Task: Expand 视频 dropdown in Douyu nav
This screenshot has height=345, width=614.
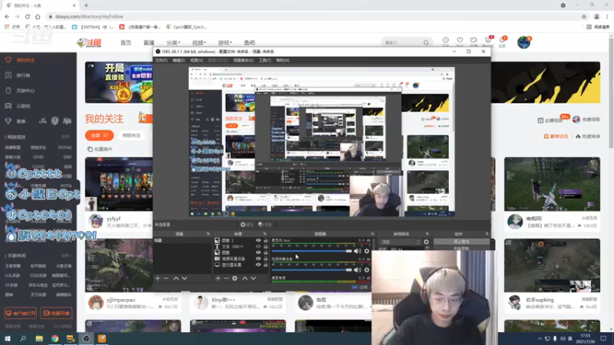Action: click(x=199, y=43)
